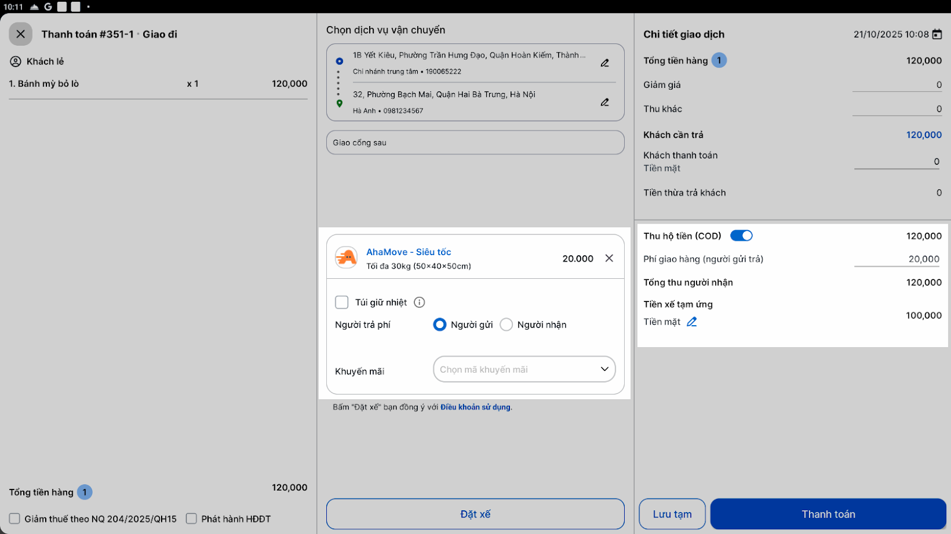The height and width of the screenshot is (534, 951).
Task: Open the Điều khoản sử dụng link
Action: click(475, 407)
